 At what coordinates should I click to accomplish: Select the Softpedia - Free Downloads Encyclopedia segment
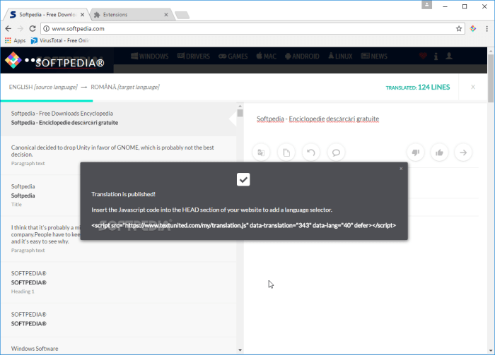pos(118,119)
